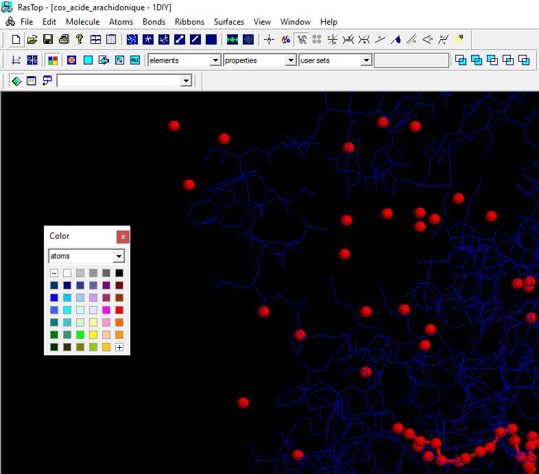The image size is (539, 474).
Task: Expand the empty command combo box
Action: coord(186,81)
